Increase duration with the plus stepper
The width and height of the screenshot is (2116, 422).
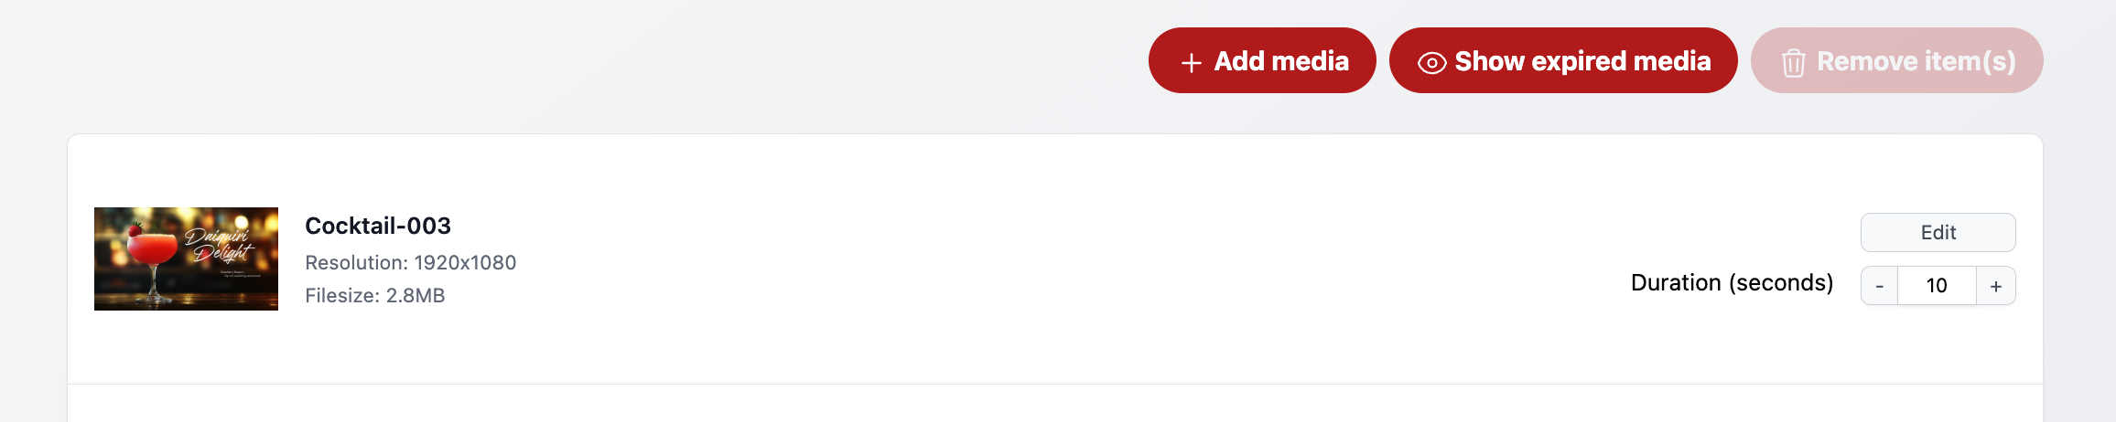[1996, 286]
